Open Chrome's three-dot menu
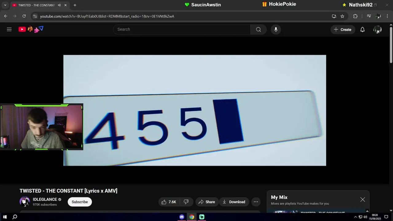 click(x=388, y=16)
